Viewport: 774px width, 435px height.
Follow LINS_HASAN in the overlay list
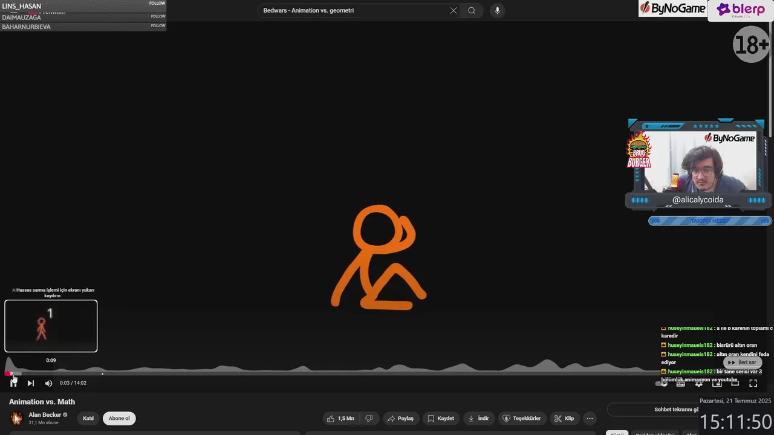(x=157, y=3)
